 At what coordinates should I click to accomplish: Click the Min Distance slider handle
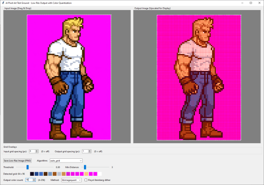point(85,167)
